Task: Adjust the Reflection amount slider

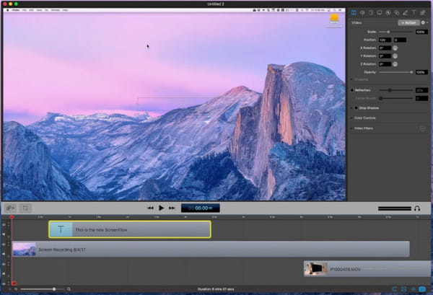Action: 396,90
